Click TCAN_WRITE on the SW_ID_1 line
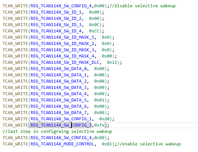The width and height of the screenshot is (198, 152). click(15, 12)
